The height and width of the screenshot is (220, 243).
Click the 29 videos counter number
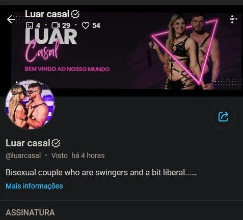pos(66,25)
